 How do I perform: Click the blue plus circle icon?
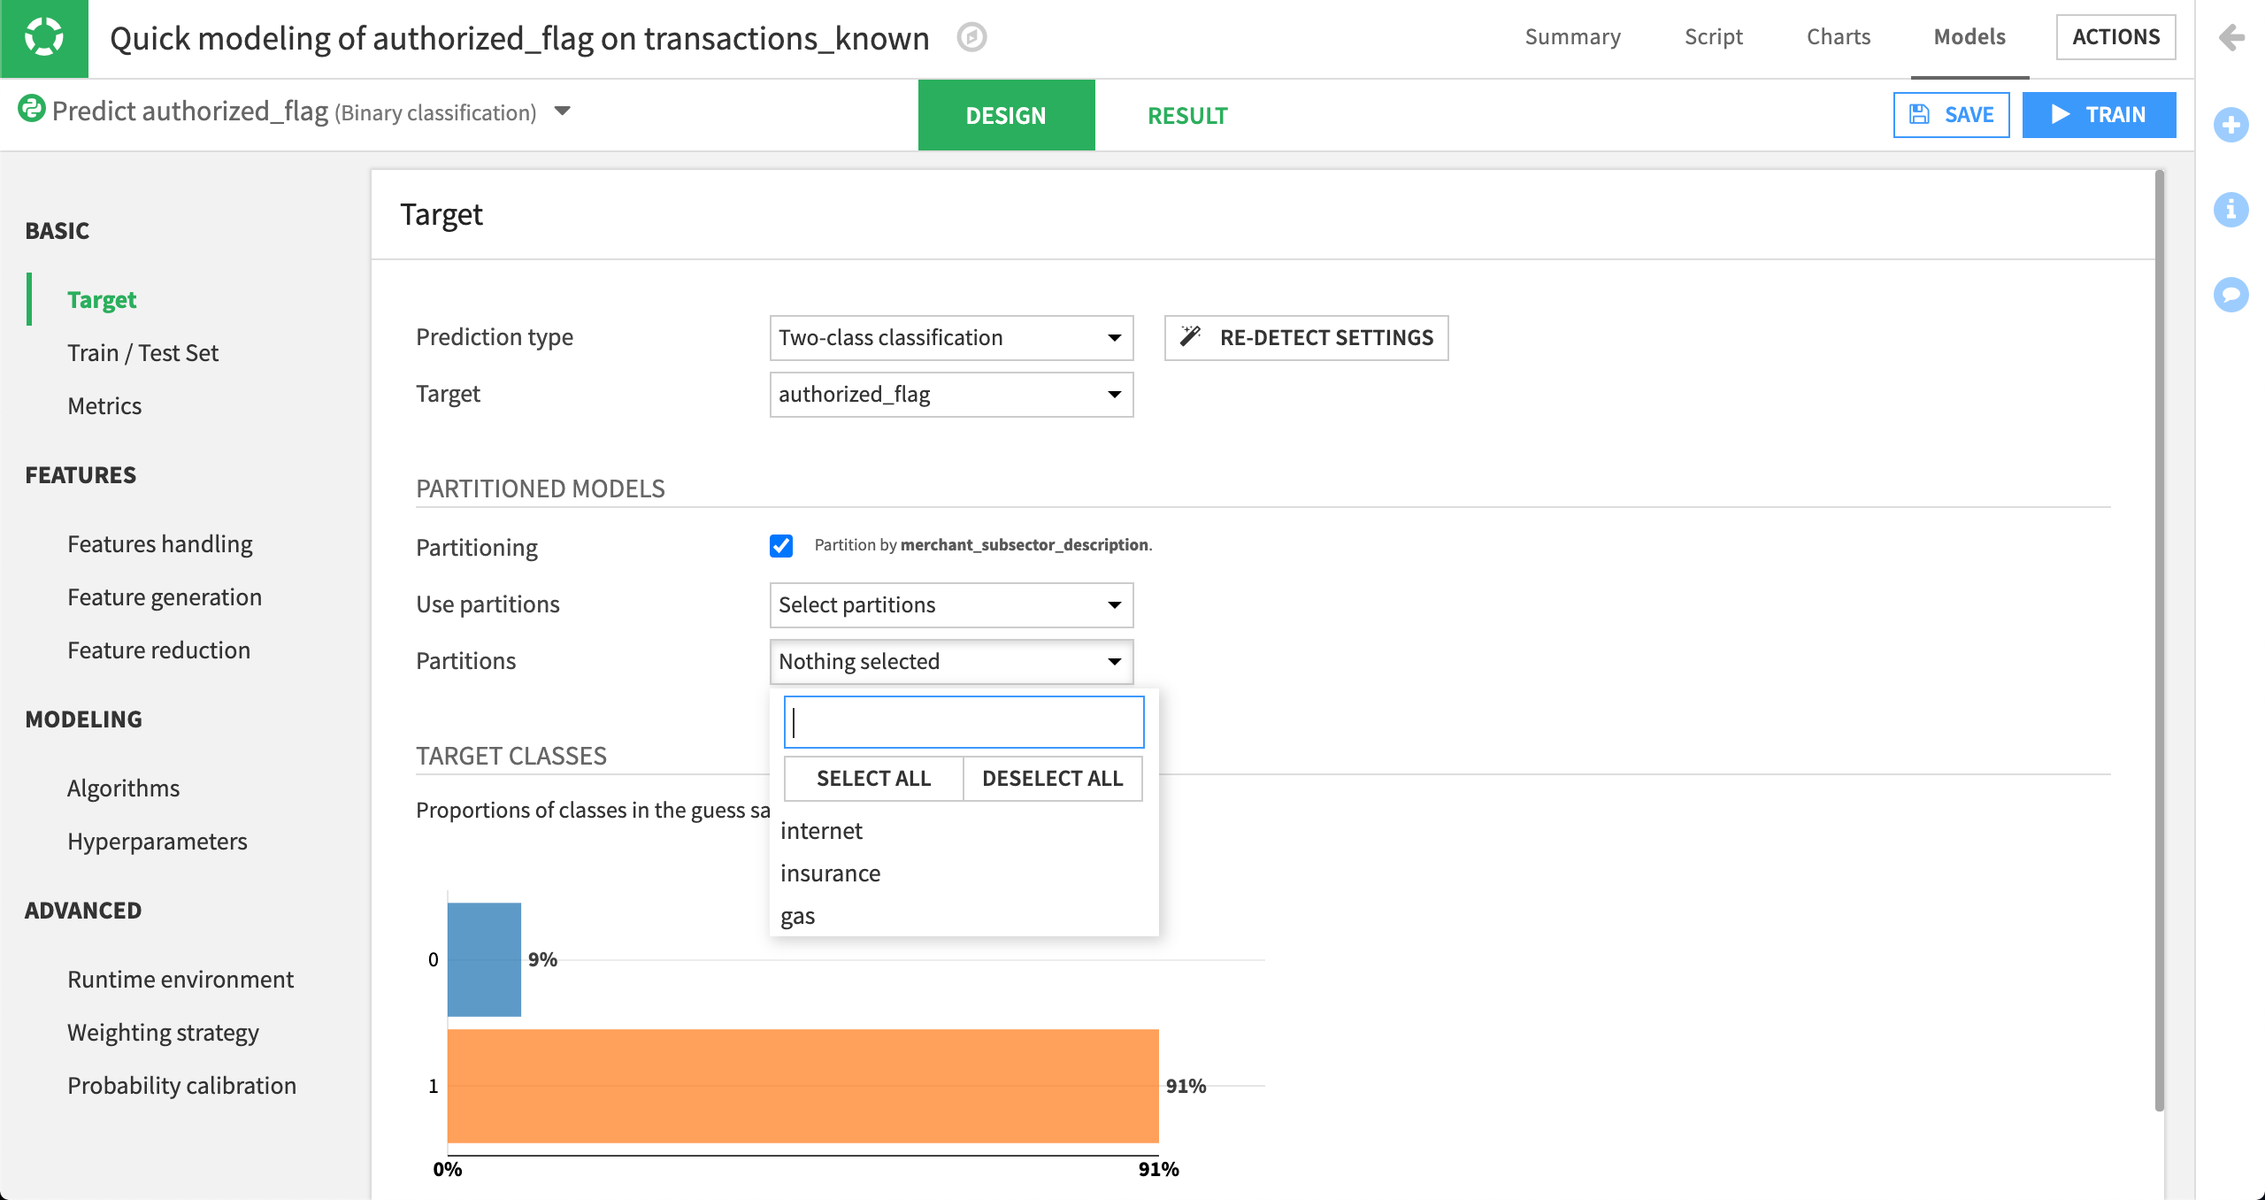[2230, 125]
